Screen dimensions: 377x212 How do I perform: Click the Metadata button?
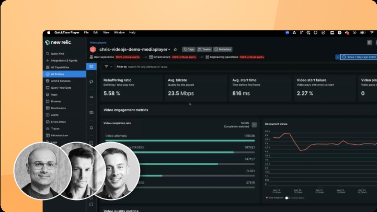(x=223, y=49)
